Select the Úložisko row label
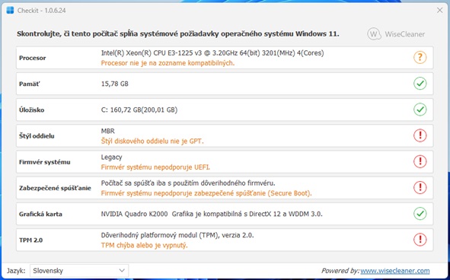 click(x=31, y=110)
